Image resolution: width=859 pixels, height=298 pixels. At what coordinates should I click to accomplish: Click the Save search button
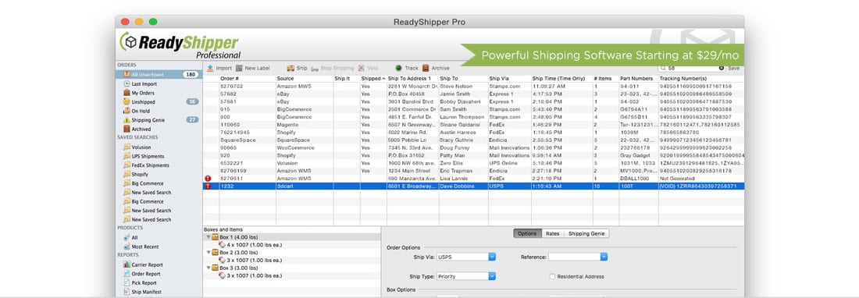[x=733, y=69]
